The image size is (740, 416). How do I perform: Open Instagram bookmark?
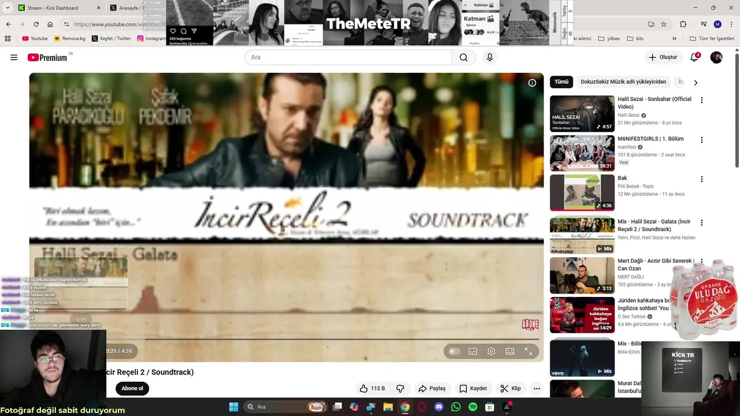pyautogui.click(x=151, y=39)
